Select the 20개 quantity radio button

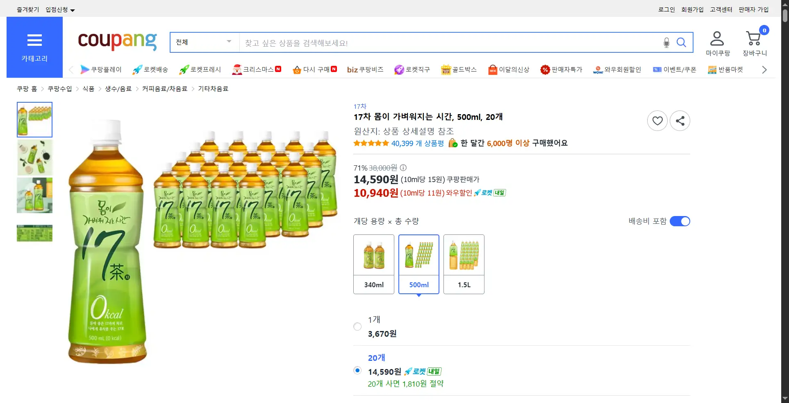357,370
